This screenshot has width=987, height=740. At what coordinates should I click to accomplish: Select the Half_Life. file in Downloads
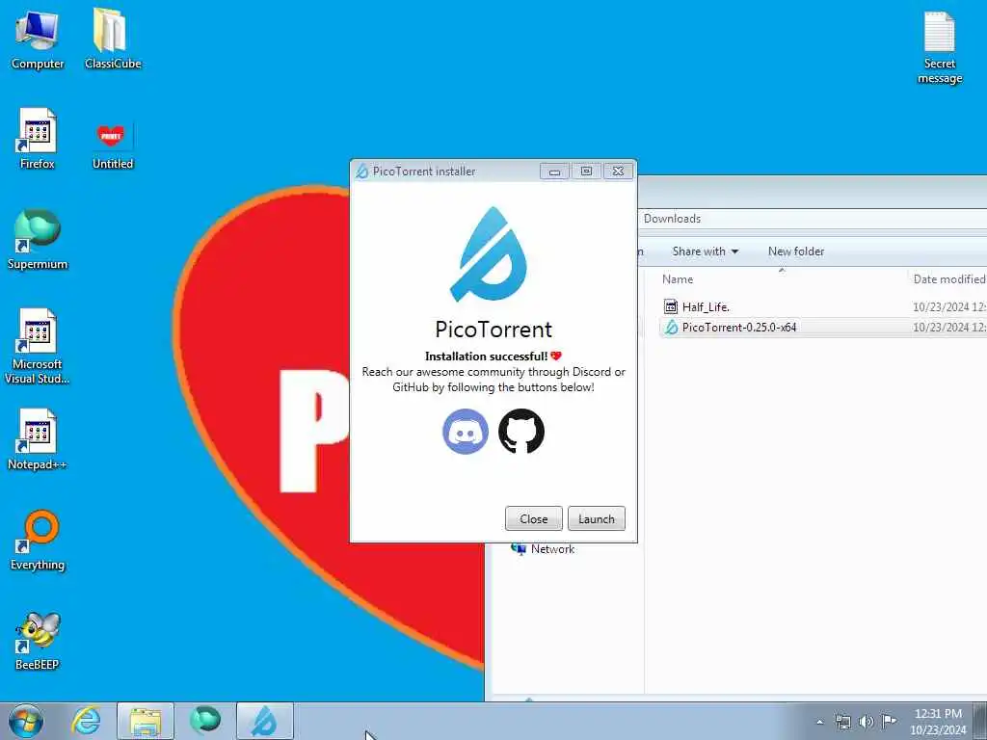pyautogui.click(x=706, y=307)
